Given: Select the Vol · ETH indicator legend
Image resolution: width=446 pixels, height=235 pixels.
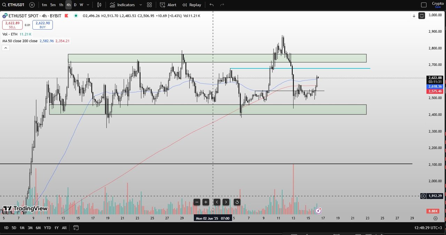Looking at the screenshot, I should click(17, 34).
